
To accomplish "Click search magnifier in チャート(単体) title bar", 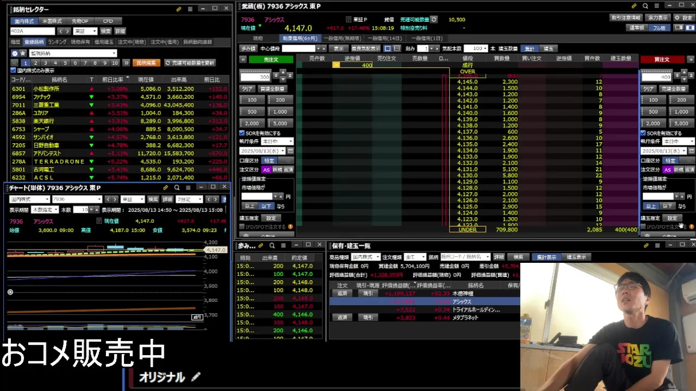I will tap(177, 187).
